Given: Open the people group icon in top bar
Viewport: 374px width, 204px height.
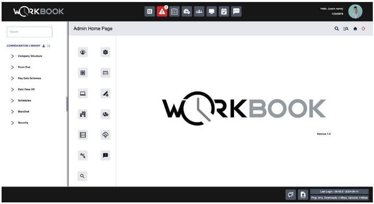Looking at the screenshot, I should pos(199,11).
